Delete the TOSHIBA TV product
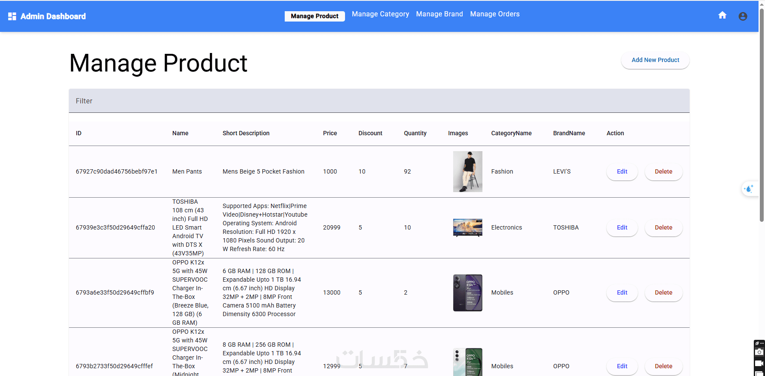Image resolution: width=765 pixels, height=376 pixels. [663, 227]
